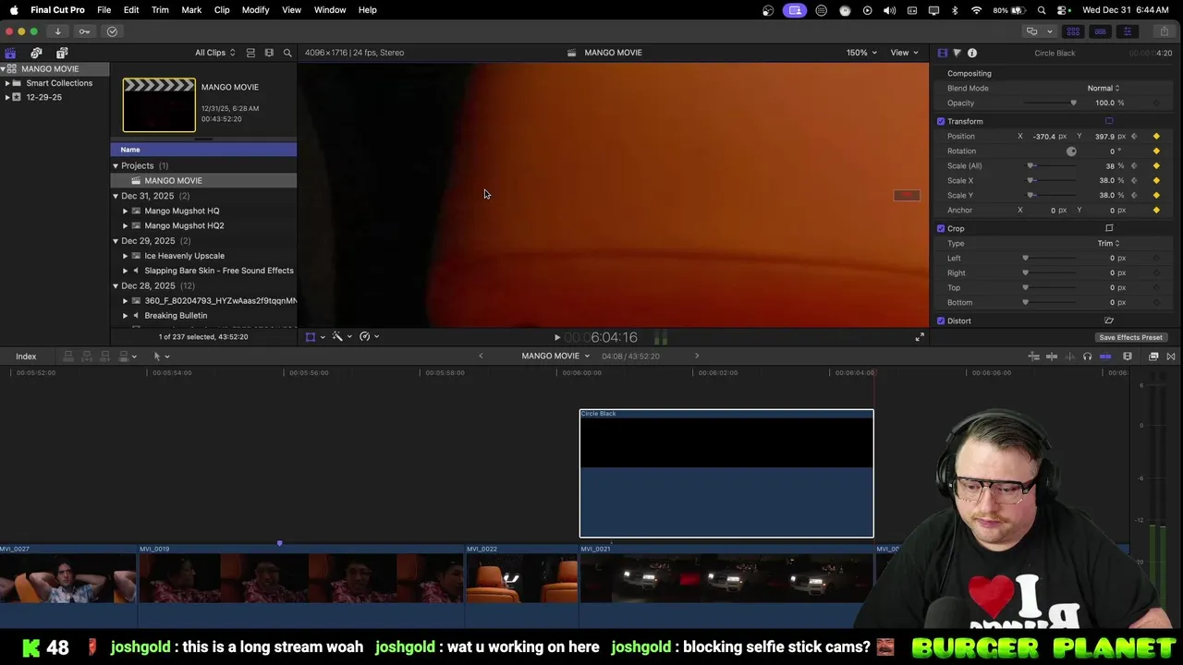The image size is (1183, 665).
Task: Toggle the Inspector sliders button
Action: (x=1127, y=31)
